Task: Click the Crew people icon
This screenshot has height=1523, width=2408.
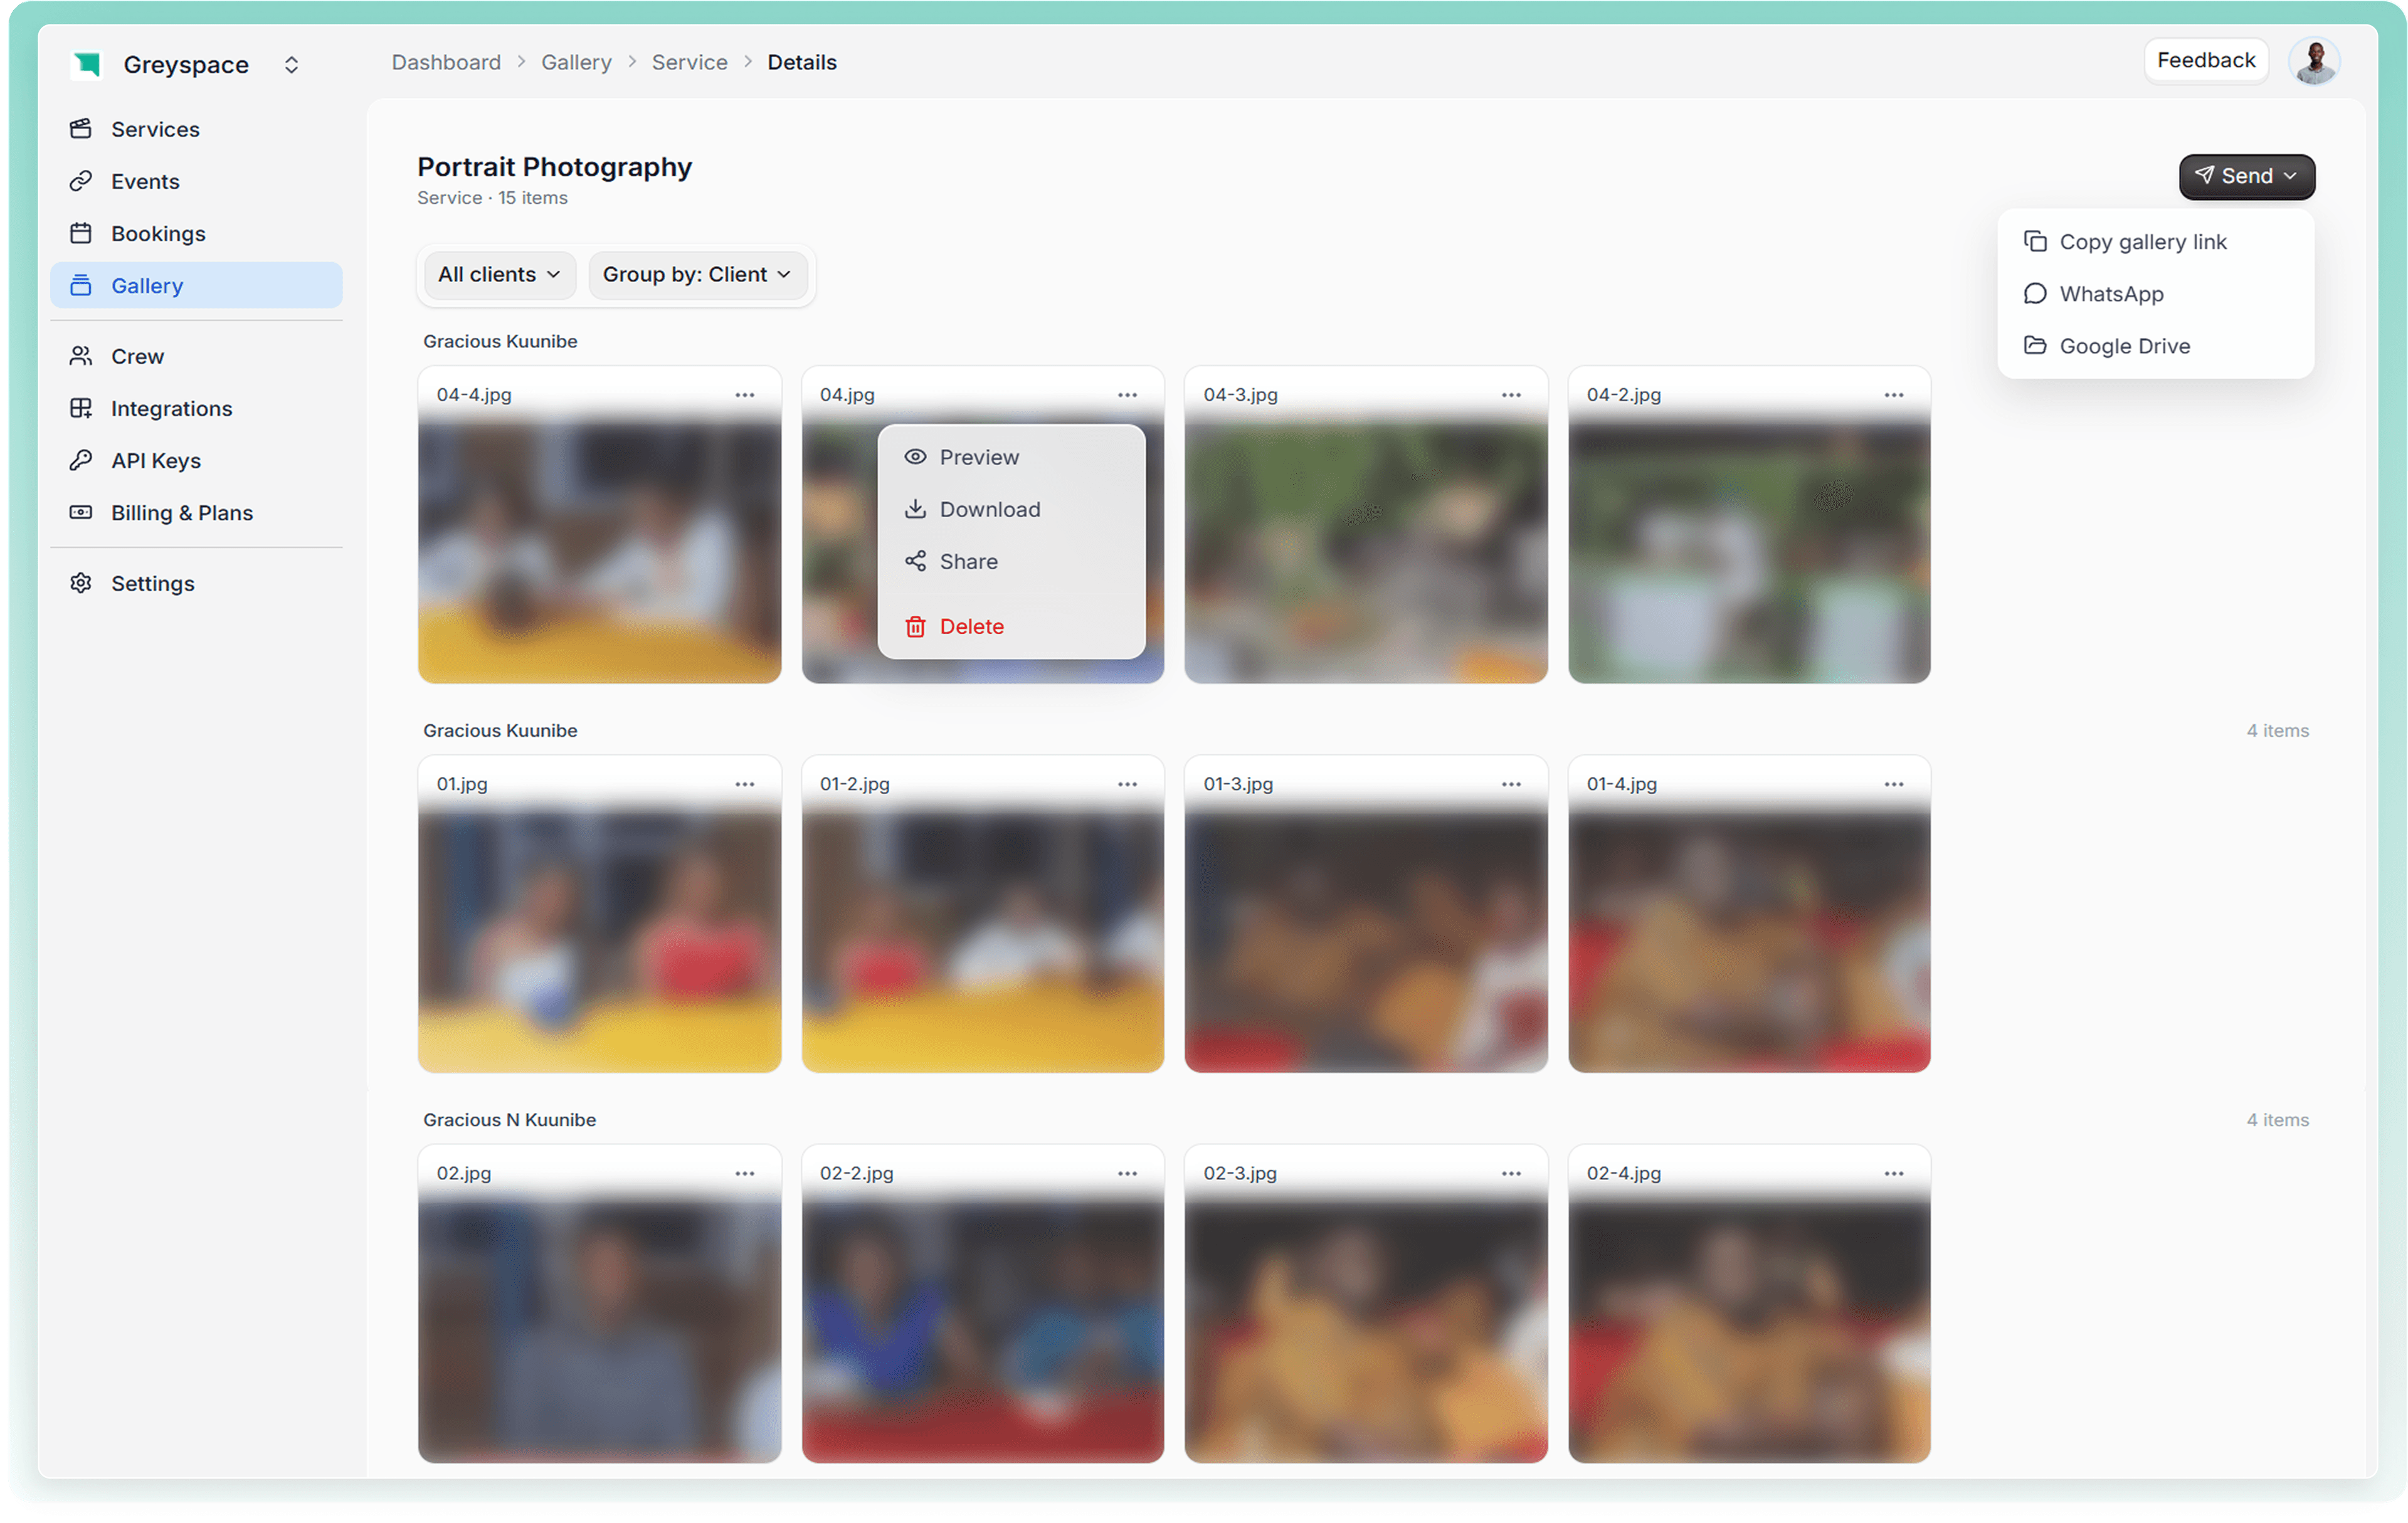Action: pos(81,356)
